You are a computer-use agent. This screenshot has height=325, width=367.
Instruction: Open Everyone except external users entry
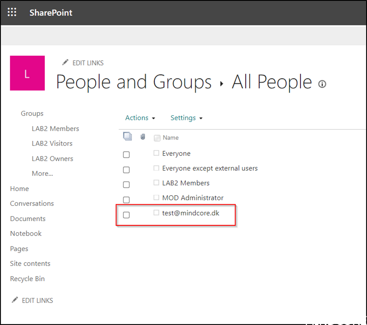coord(210,168)
